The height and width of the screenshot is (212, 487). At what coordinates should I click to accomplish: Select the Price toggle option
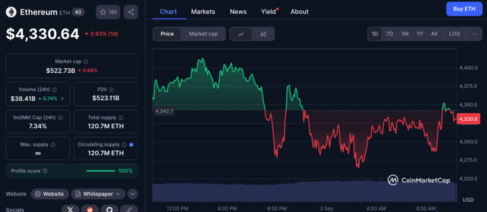(167, 34)
